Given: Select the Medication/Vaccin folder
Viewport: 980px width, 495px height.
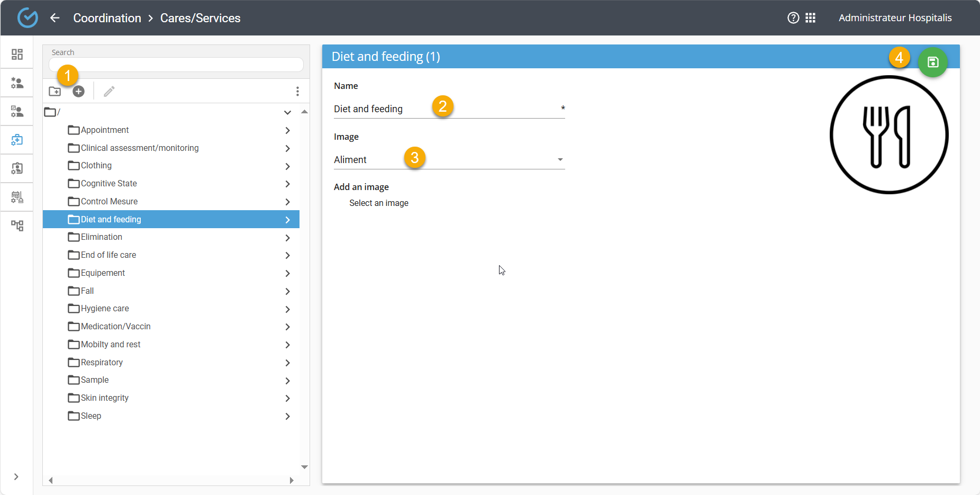Looking at the screenshot, I should tap(115, 327).
